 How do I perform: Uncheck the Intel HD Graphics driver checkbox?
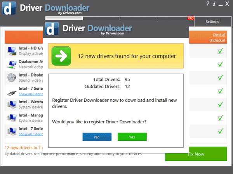coord(220,51)
